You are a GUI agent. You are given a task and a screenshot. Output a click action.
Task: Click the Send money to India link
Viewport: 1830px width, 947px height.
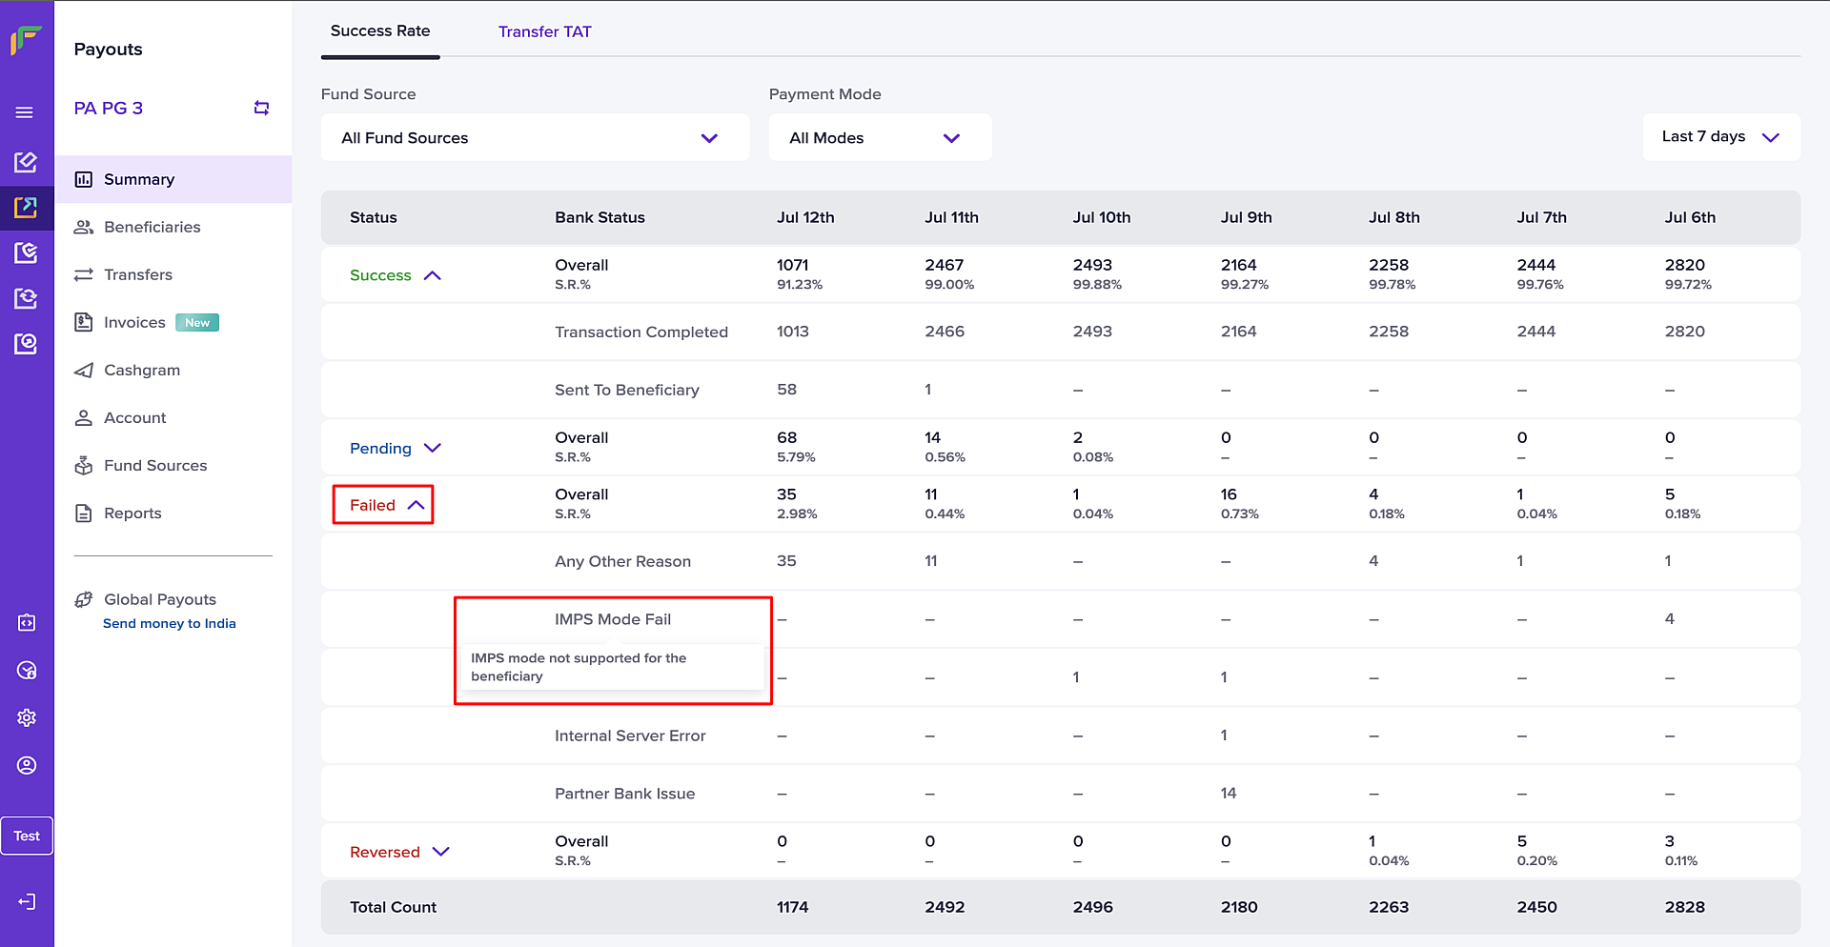(x=170, y=623)
